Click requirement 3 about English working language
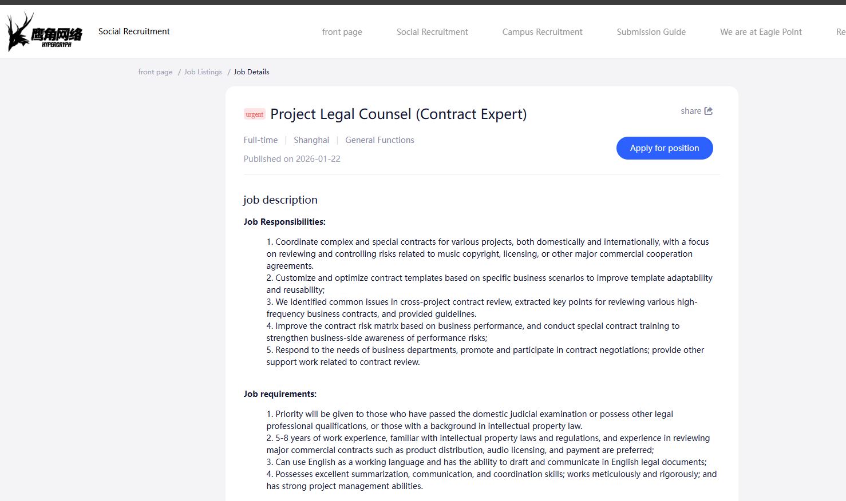Screen dimensions: 846x501 487,462
